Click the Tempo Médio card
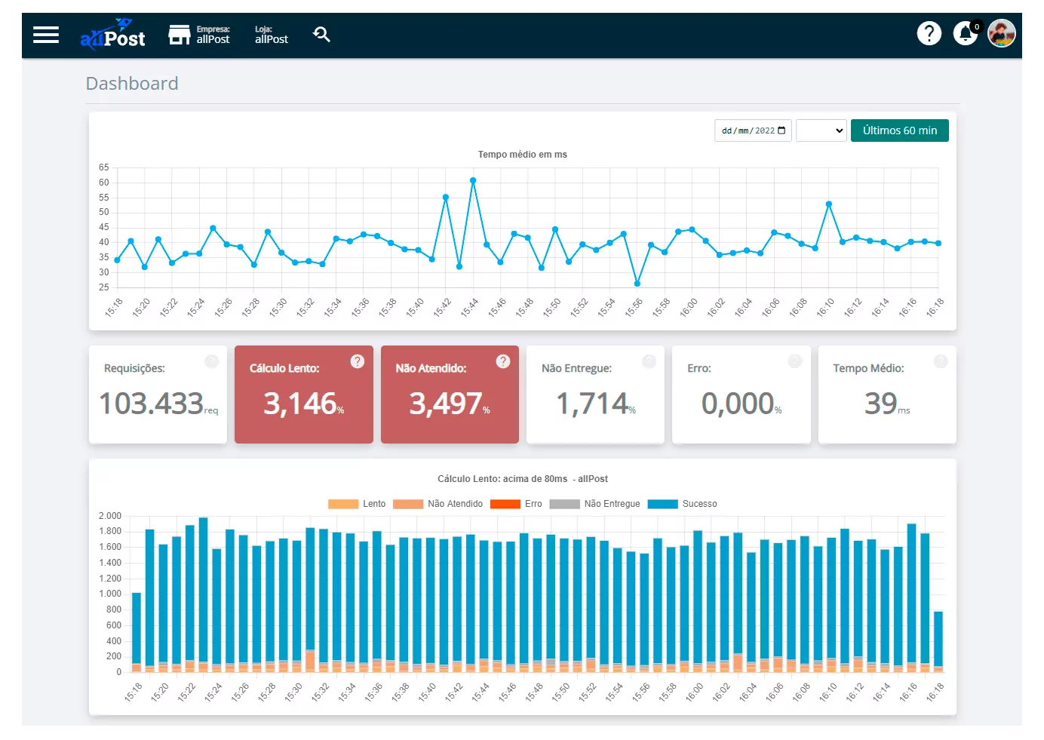Image resolution: width=1044 pixels, height=740 pixels. (x=887, y=395)
